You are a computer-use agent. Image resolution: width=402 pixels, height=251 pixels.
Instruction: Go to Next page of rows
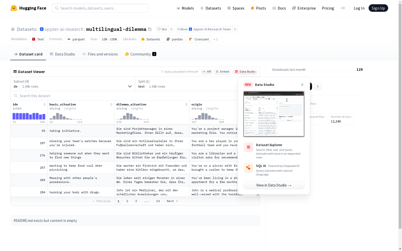(172, 201)
